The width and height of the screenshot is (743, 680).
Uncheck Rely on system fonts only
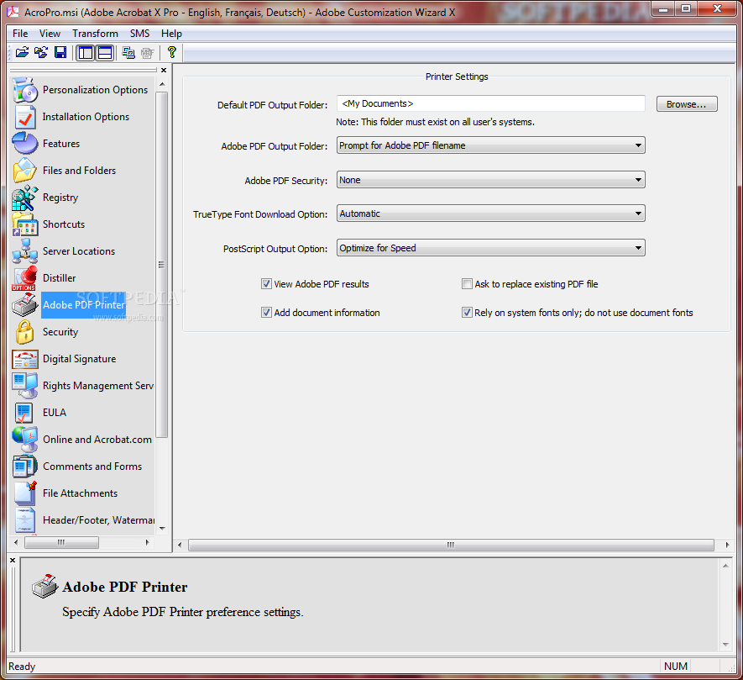468,312
